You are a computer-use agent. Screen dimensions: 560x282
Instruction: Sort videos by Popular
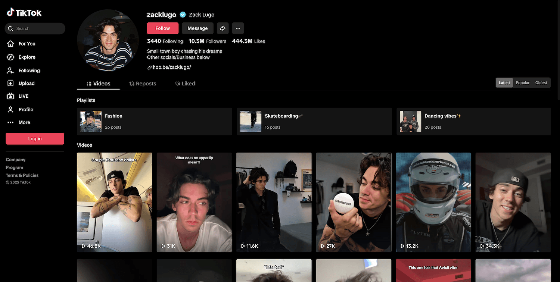click(522, 83)
